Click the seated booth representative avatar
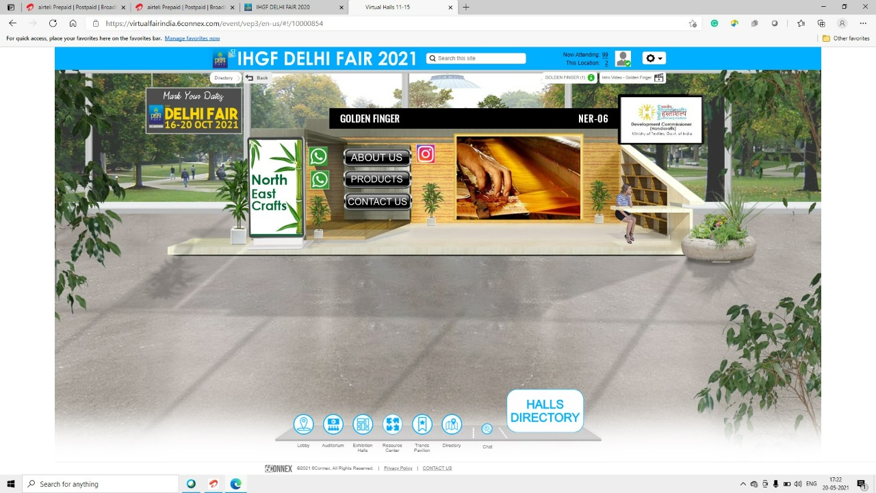This screenshot has width=876, height=493. 625,212
